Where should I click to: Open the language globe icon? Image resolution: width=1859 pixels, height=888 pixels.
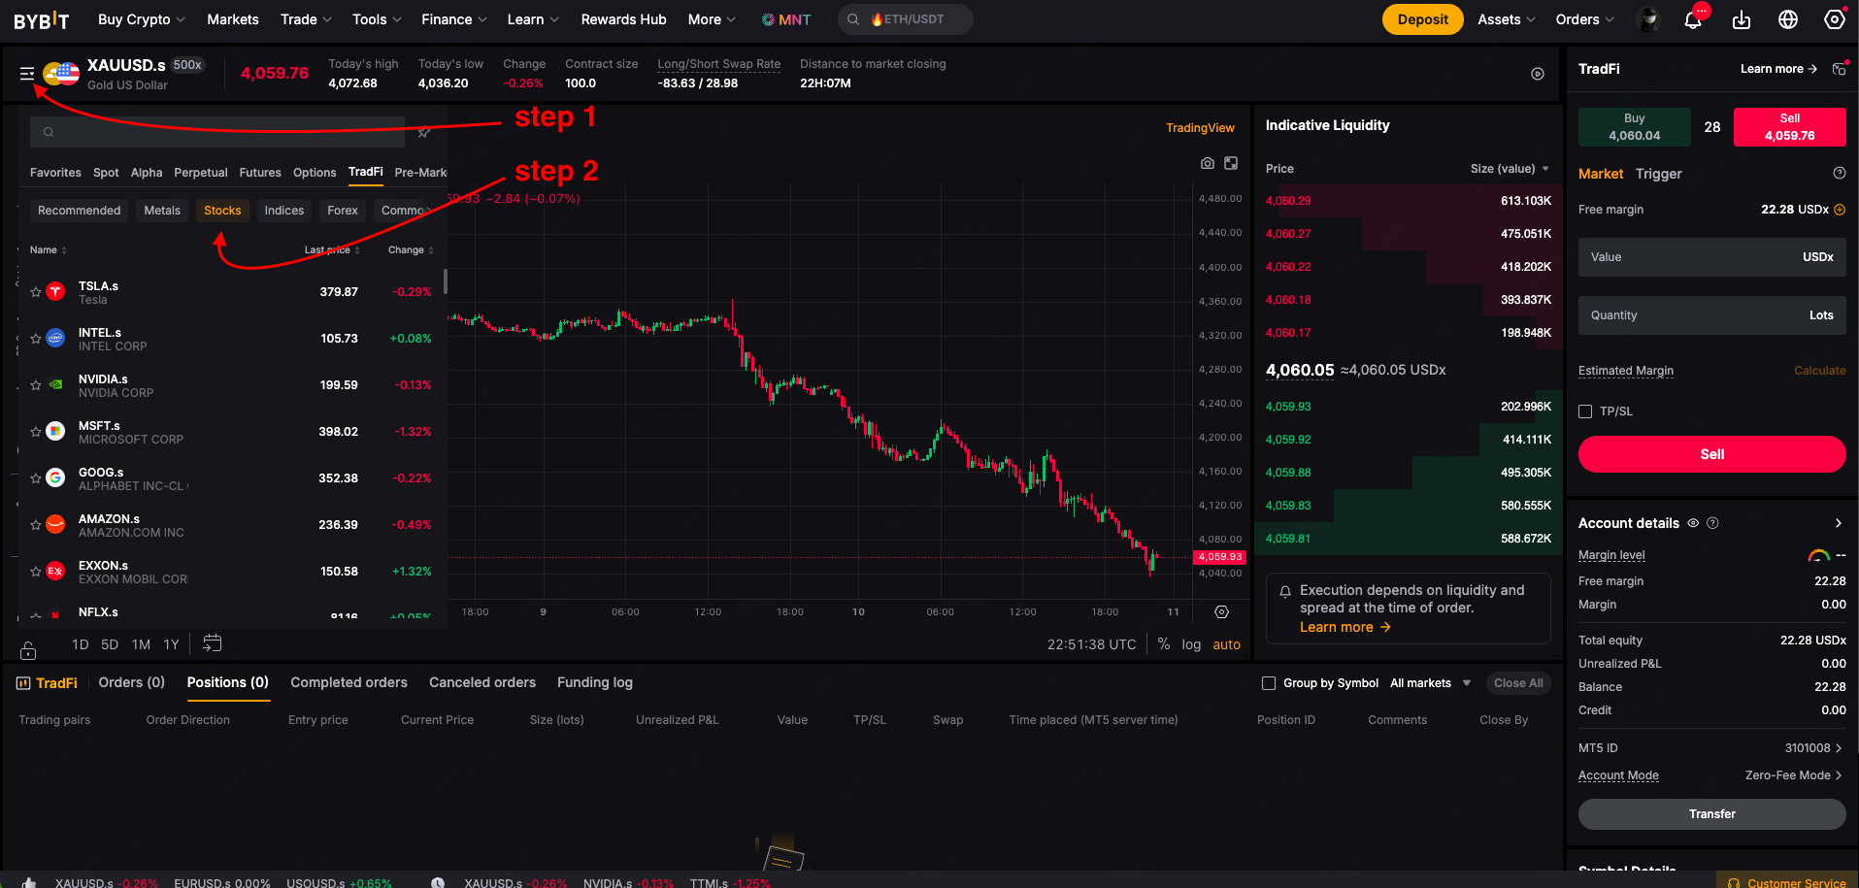(1788, 19)
